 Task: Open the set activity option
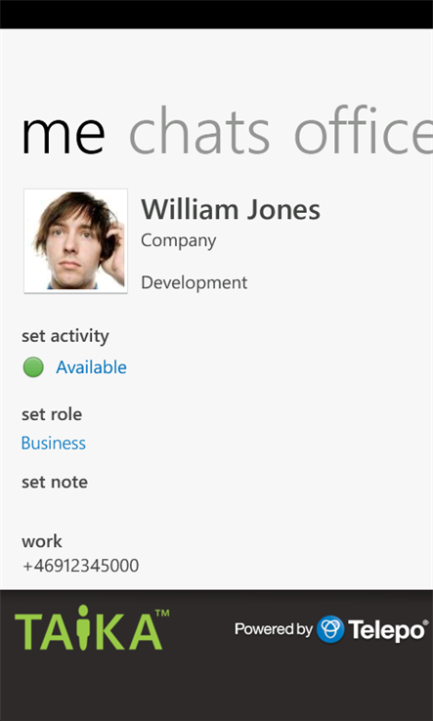(65, 336)
